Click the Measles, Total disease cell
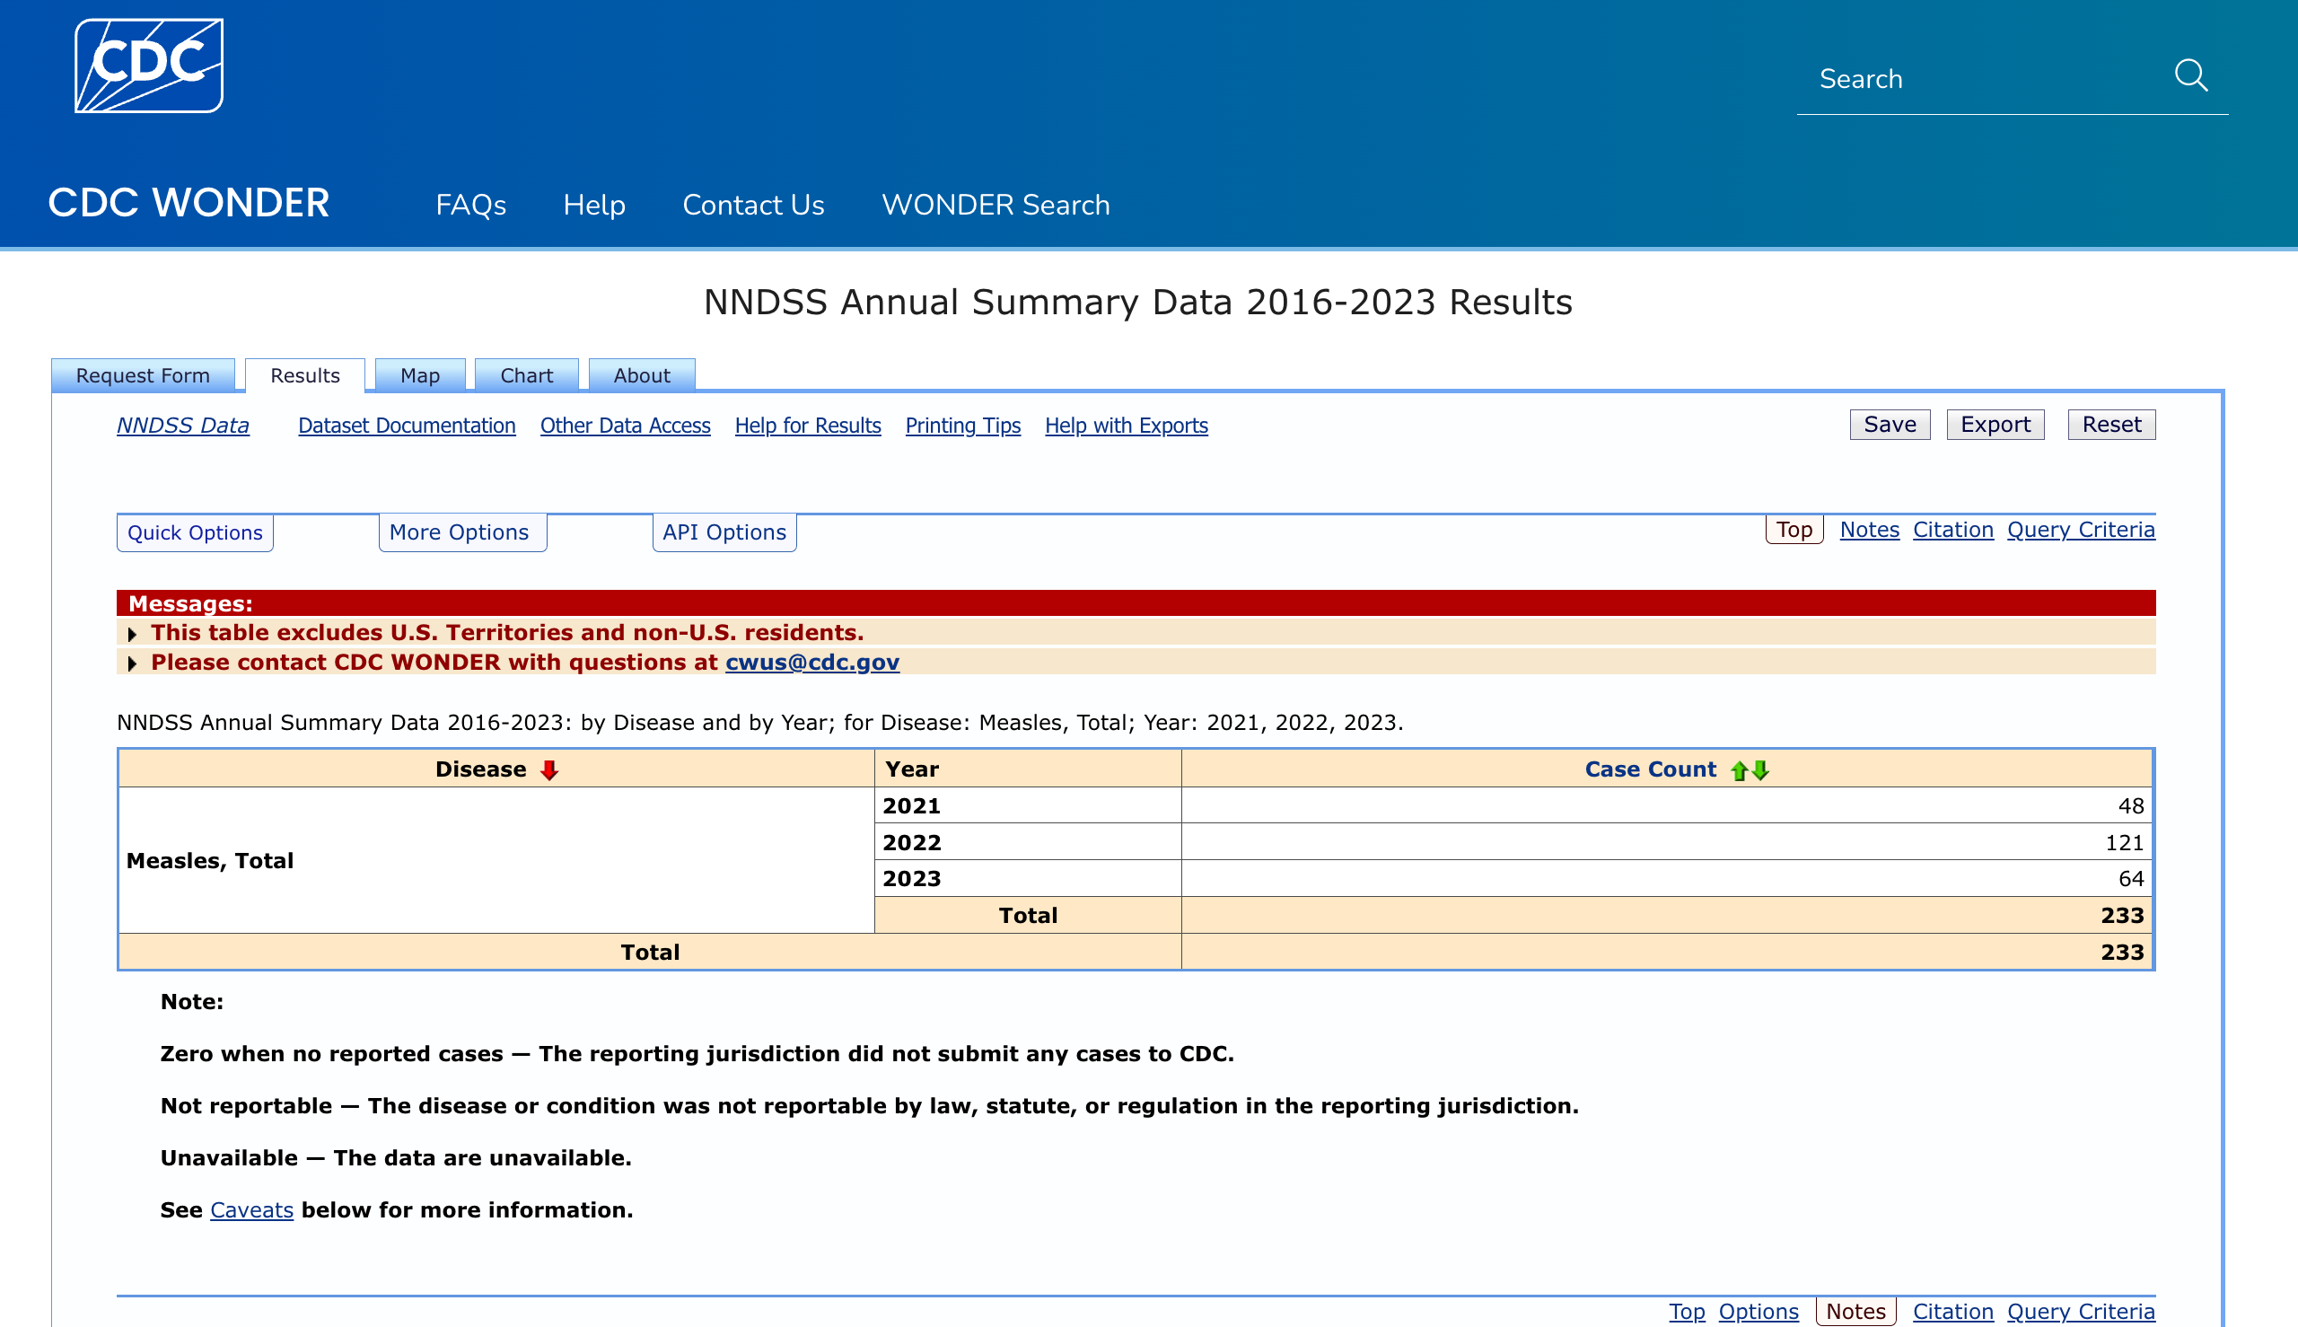 pos(496,860)
